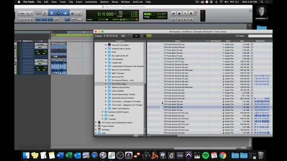This screenshot has width=287, height=161.
Task: Expand the Catalogs item
Action: [96, 130]
